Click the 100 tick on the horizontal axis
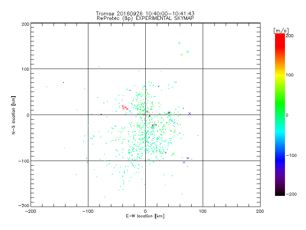This screenshot has width=306, height=230. click(203, 211)
